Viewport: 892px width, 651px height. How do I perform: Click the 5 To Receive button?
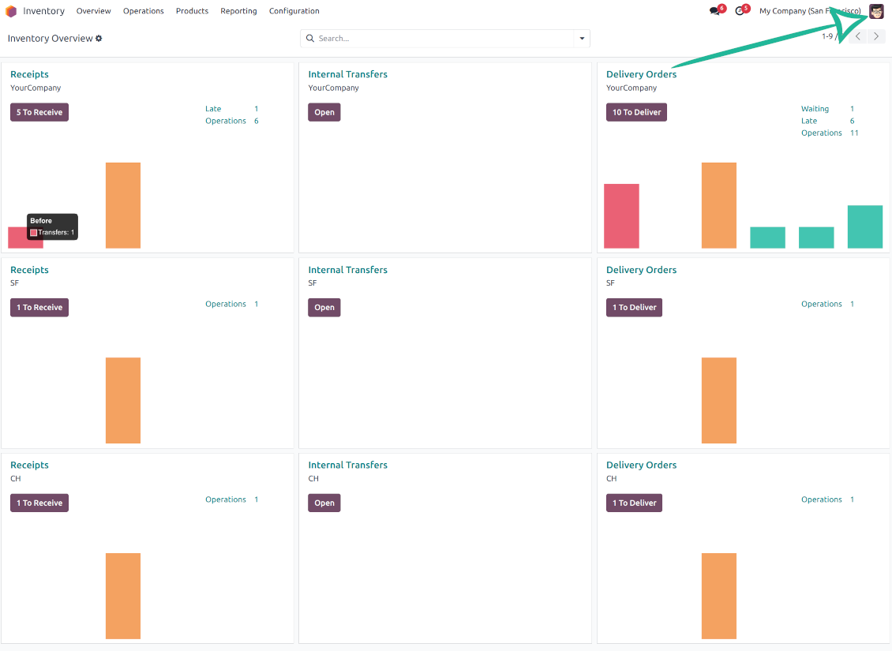(39, 112)
